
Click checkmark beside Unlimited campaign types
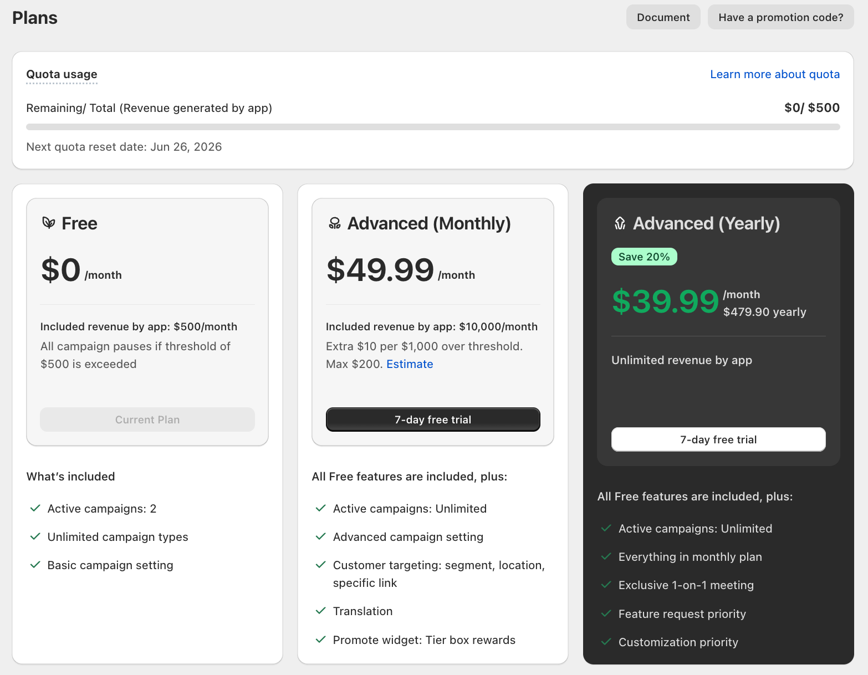click(35, 536)
